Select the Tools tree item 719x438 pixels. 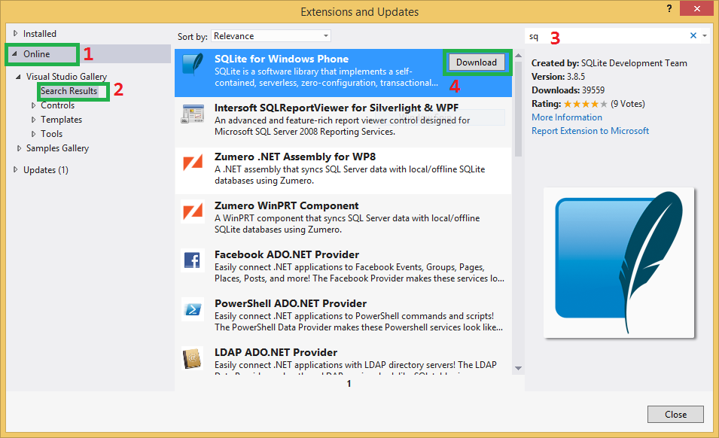[51, 134]
